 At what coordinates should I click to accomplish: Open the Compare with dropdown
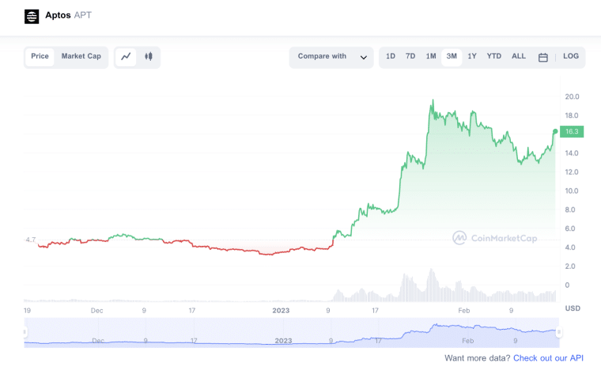coord(331,58)
